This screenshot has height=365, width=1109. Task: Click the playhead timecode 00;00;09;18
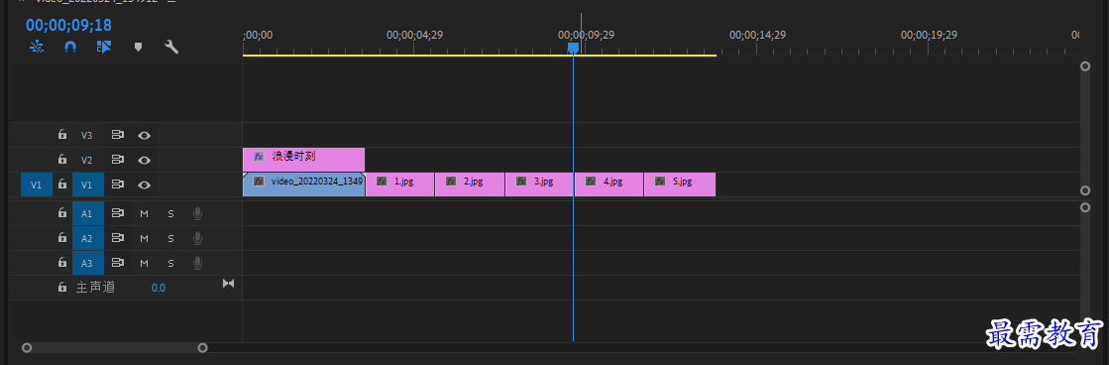coord(68,25)
